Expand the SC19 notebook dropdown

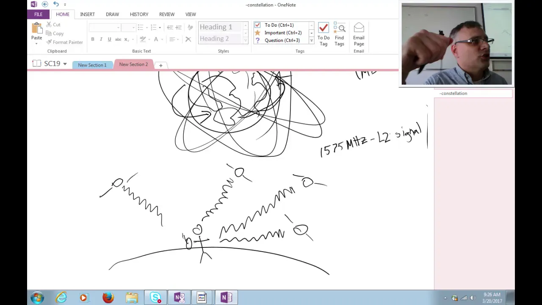[65, 64]
